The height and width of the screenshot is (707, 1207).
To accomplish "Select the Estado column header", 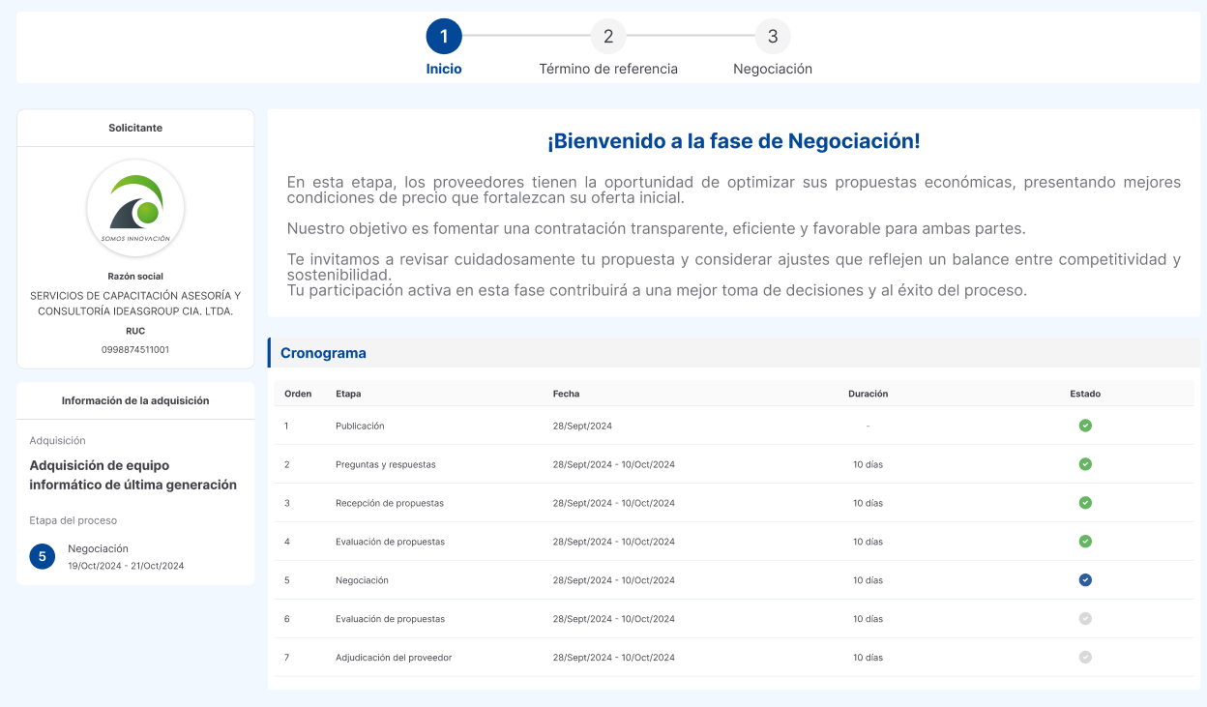I will click(x=1085, y=394).
